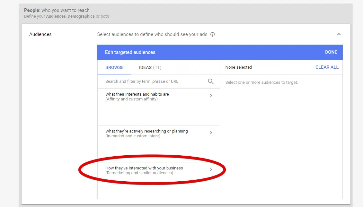Click the "Edit targeted audiences" header title
Image resolution: width=363 pixels, height=207 pixels.
tap(130, 52)
